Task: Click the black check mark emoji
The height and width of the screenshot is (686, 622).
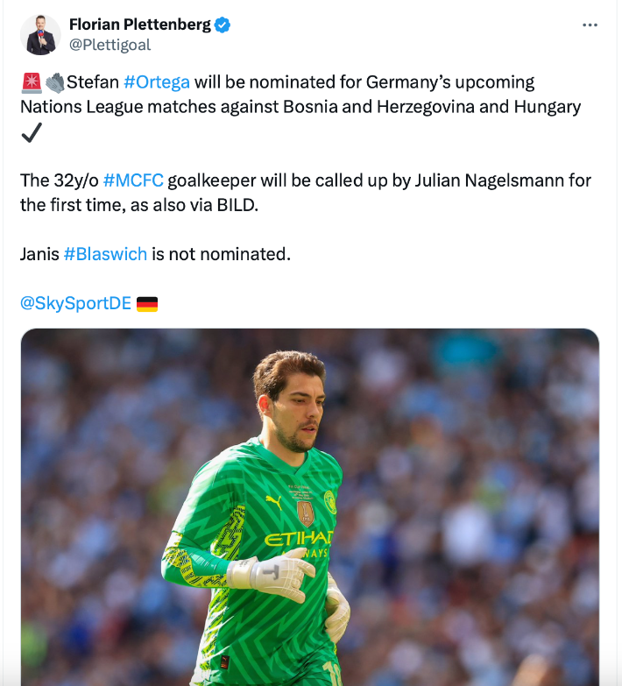Action: click(x=32, y=132)
